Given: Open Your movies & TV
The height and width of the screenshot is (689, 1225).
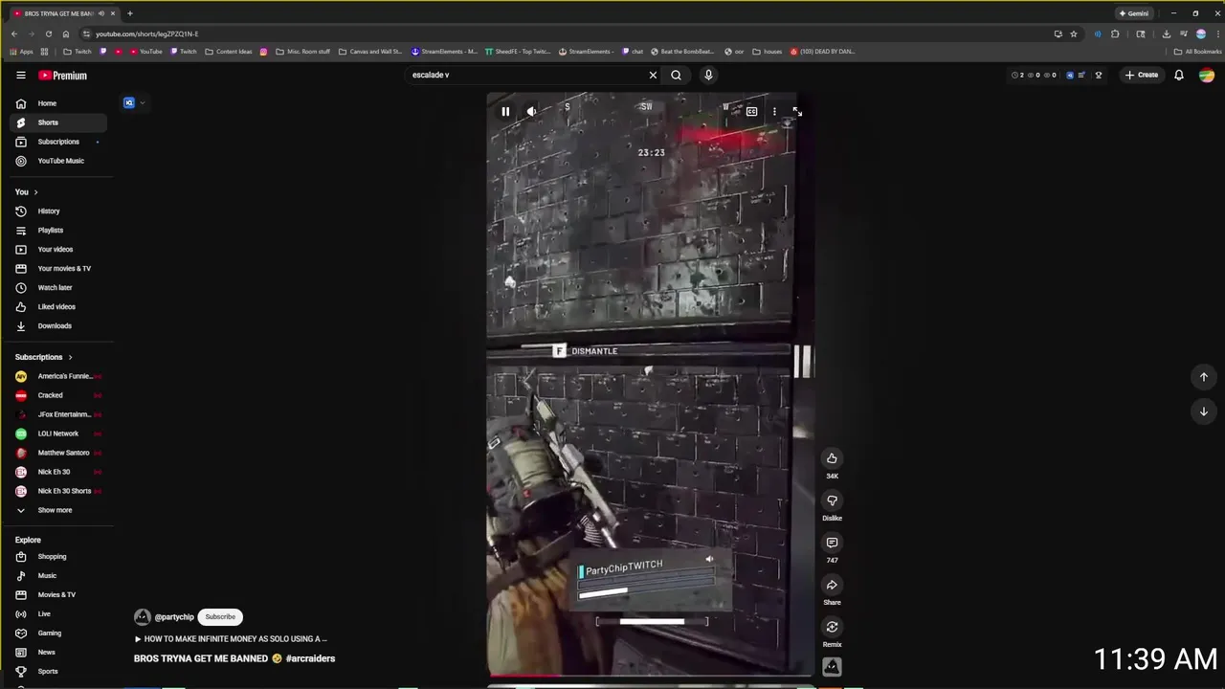Looking at the screenshot, I should 57,268.
